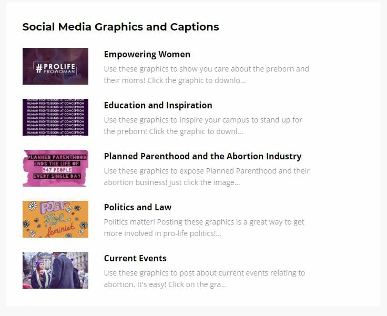This screenshot has width=387, height=316.
Task: Click the 'more involved in pro-life politics!...' line
Action: pyautogui.click(x=162, y=233)
